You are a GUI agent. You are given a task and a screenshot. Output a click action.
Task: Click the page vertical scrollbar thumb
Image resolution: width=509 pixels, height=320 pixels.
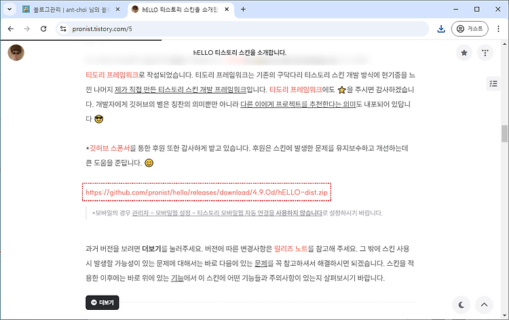point(504,134)
